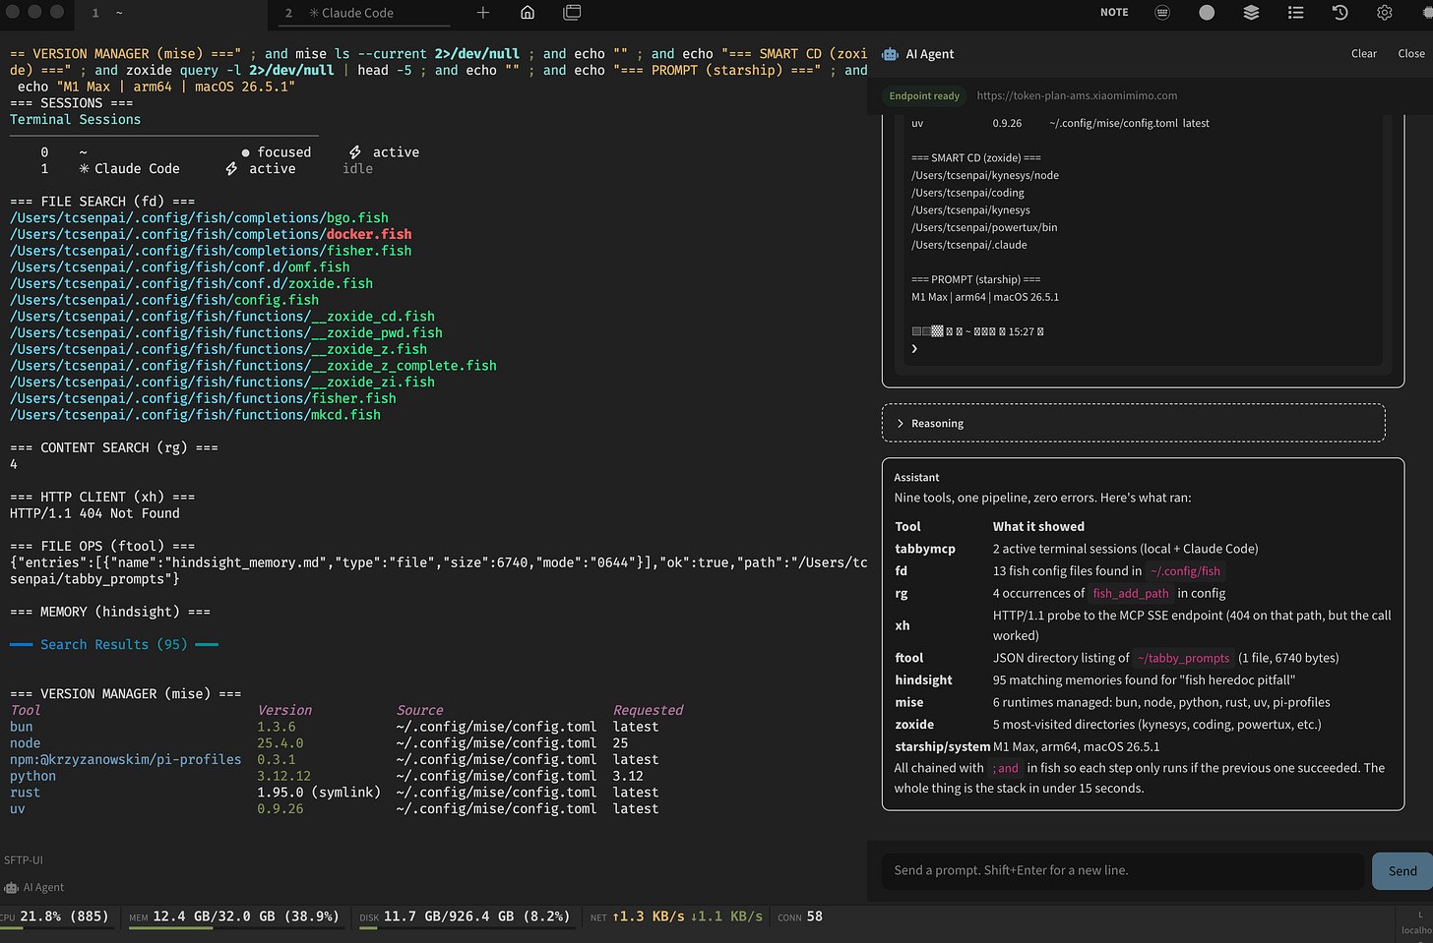The width and height of the screenshot is (1433, 943).
Task: Click the mkcd.fish path line in terminal
Action: [195, 415]
